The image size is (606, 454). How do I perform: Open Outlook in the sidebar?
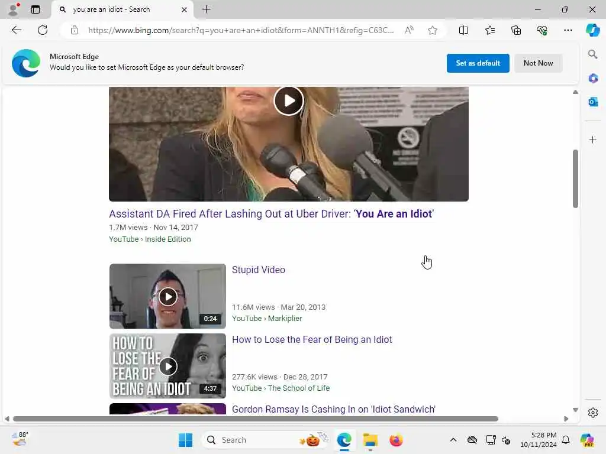tap(593, 102)
